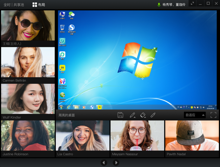Select the eraser tool
Image resolution: width=220 pixels, height=167 pixels.
click(x=143, y=115)
